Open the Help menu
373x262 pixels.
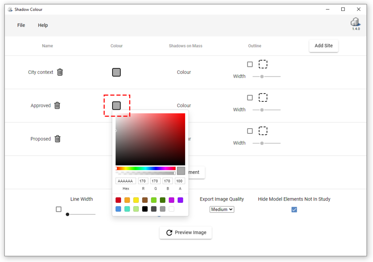pyautogui.click(x=43, y=25)
